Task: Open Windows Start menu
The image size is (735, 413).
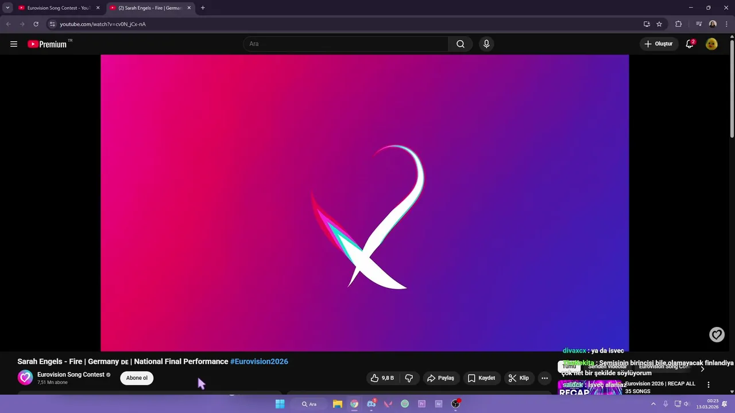Action: tap(280, 404)
